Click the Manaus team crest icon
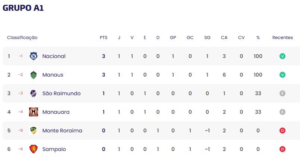Viewport: 300px width, 164px height. tap(34, 75)
